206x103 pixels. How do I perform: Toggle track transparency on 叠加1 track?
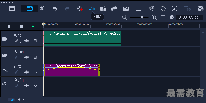tap(36, 57)
